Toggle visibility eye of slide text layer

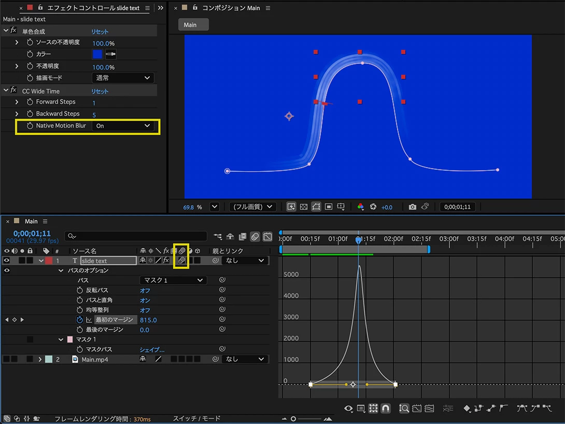[7, 261]
